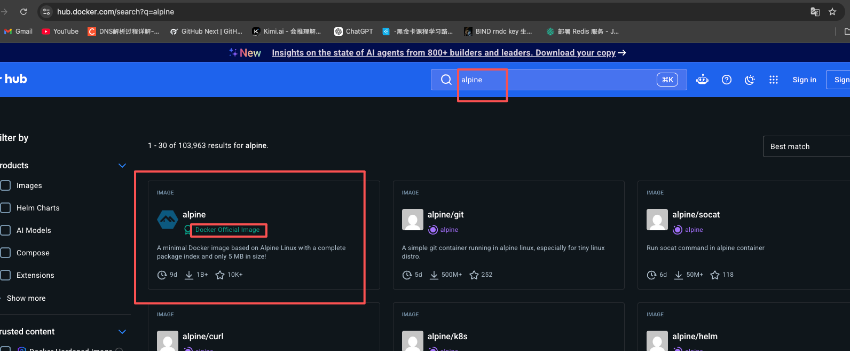Screen dimensions: 850x351
Task: Click the alpine card download icon
Action: pos(189,275)
